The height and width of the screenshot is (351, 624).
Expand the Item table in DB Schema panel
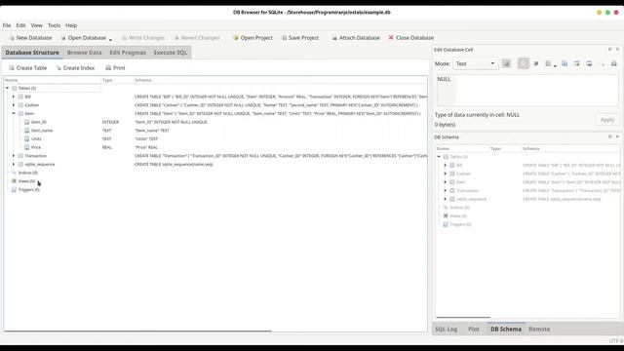(x=446, y=182)
